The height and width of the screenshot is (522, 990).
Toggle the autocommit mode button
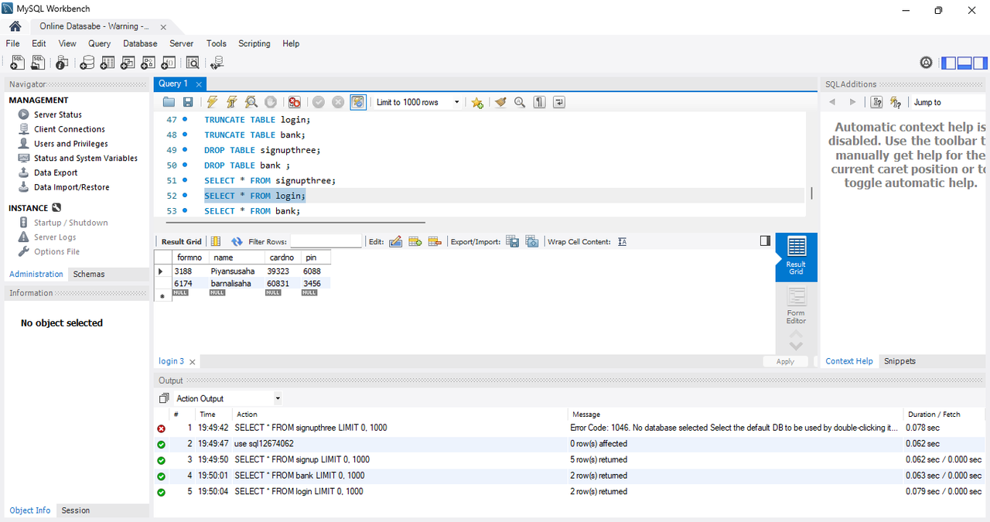click(x=358, y=102)
